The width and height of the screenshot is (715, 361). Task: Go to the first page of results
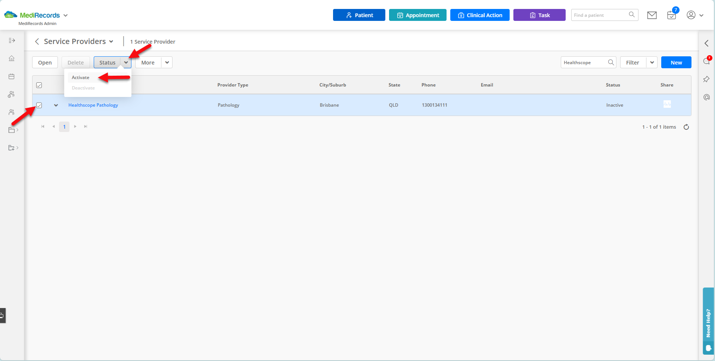[43, 126]
